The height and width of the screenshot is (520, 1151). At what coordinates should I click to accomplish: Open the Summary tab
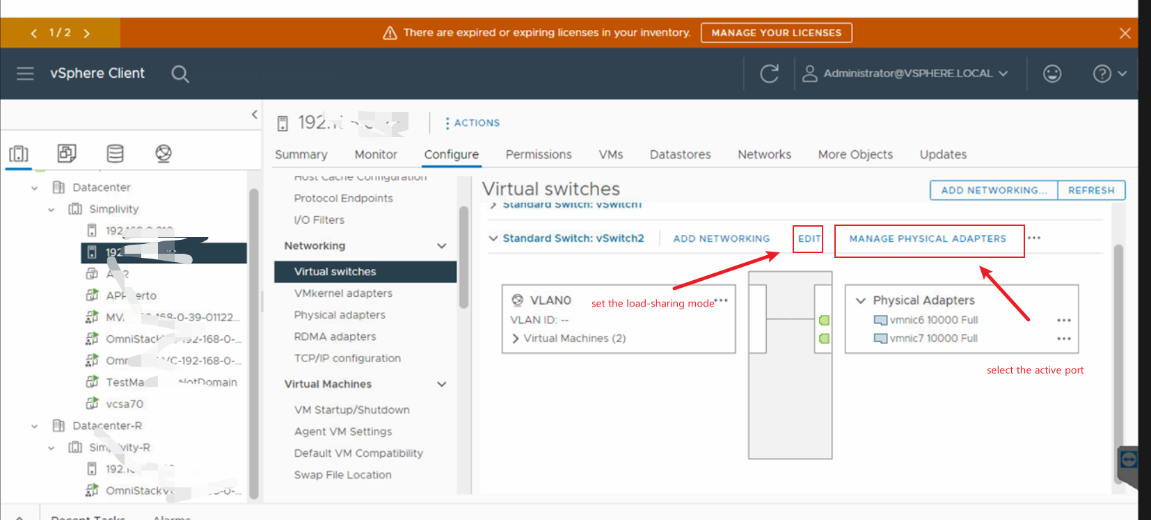click(x=301, y=154)
